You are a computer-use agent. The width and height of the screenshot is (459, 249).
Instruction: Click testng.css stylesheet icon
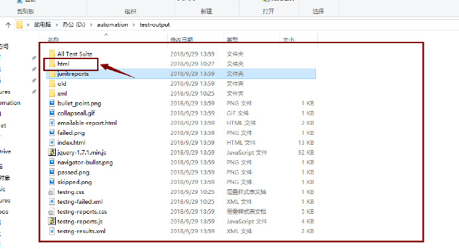click(51, 192)
